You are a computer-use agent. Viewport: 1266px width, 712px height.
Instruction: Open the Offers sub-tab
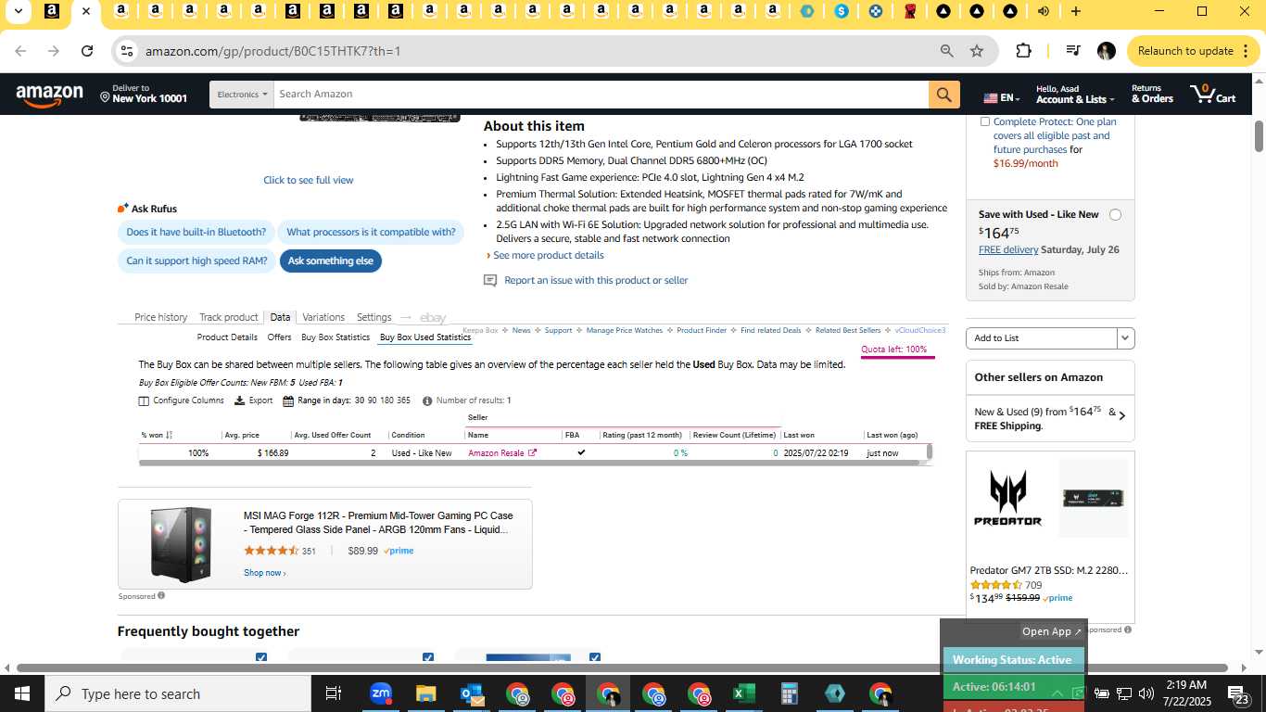click(280, 337)
